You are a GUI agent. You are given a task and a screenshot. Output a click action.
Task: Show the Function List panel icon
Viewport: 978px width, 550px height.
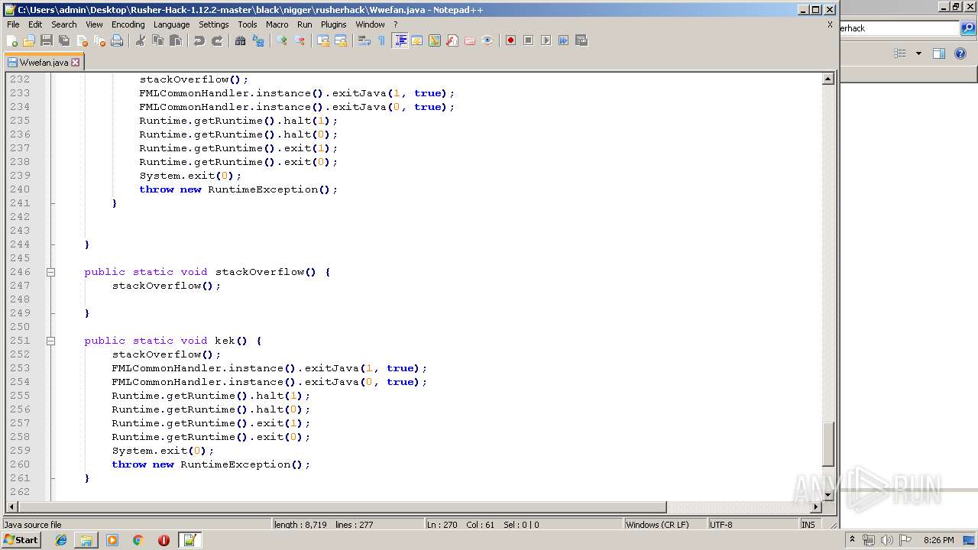(452, 40)
